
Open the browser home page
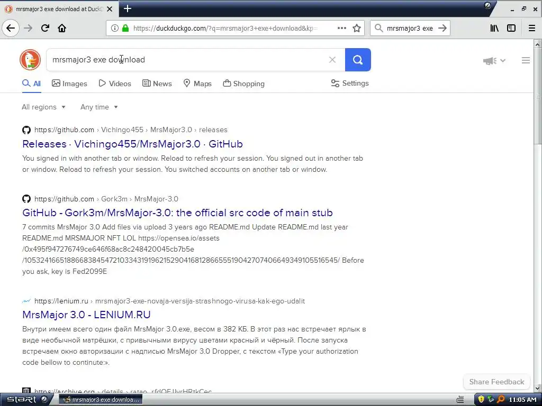click(62, 28)
